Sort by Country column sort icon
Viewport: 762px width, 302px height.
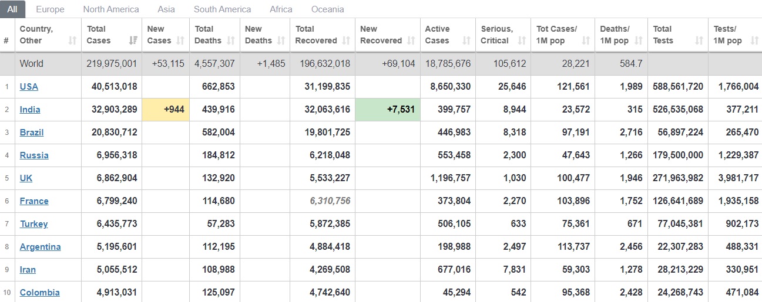tap(72, 40)
